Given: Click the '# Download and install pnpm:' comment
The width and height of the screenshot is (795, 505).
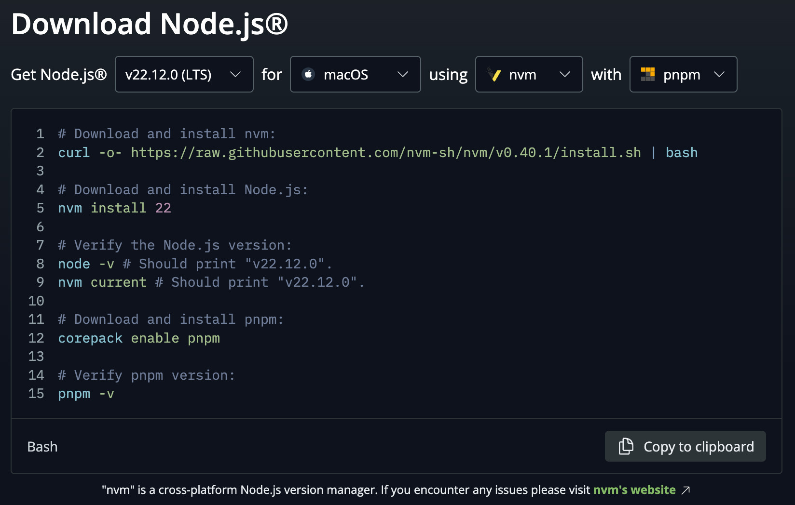Looking at the screenshot, I should tap(171, 319).
